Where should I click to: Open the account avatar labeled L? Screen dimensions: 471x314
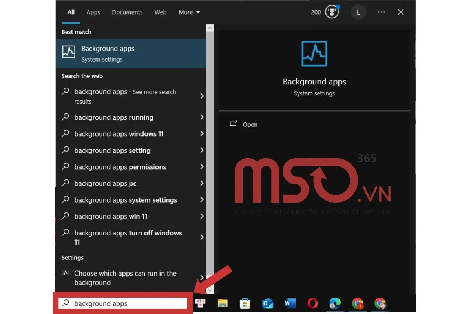click(x=358, y=12)
